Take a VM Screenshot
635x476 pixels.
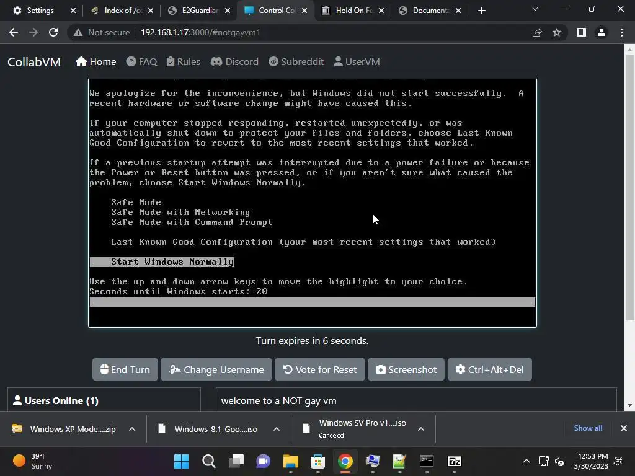coord(406,369)
